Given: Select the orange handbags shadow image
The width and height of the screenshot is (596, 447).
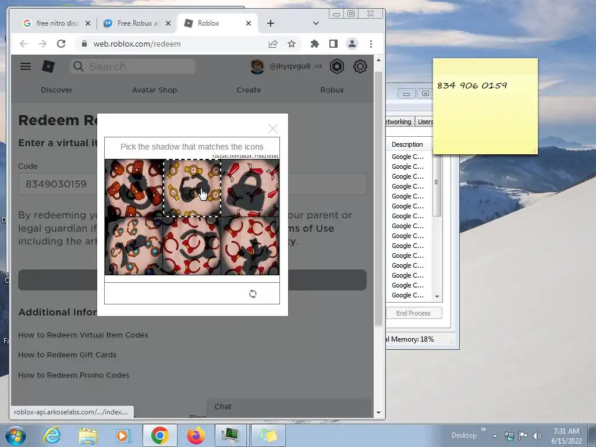Looking at the screenshot, I should (x=134, y=188).
